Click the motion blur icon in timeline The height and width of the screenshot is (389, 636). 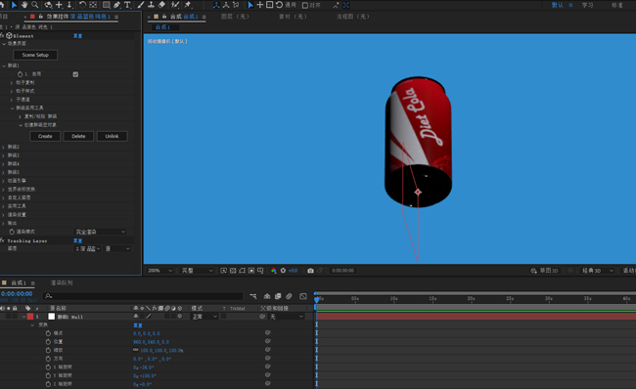pos(289,296)
